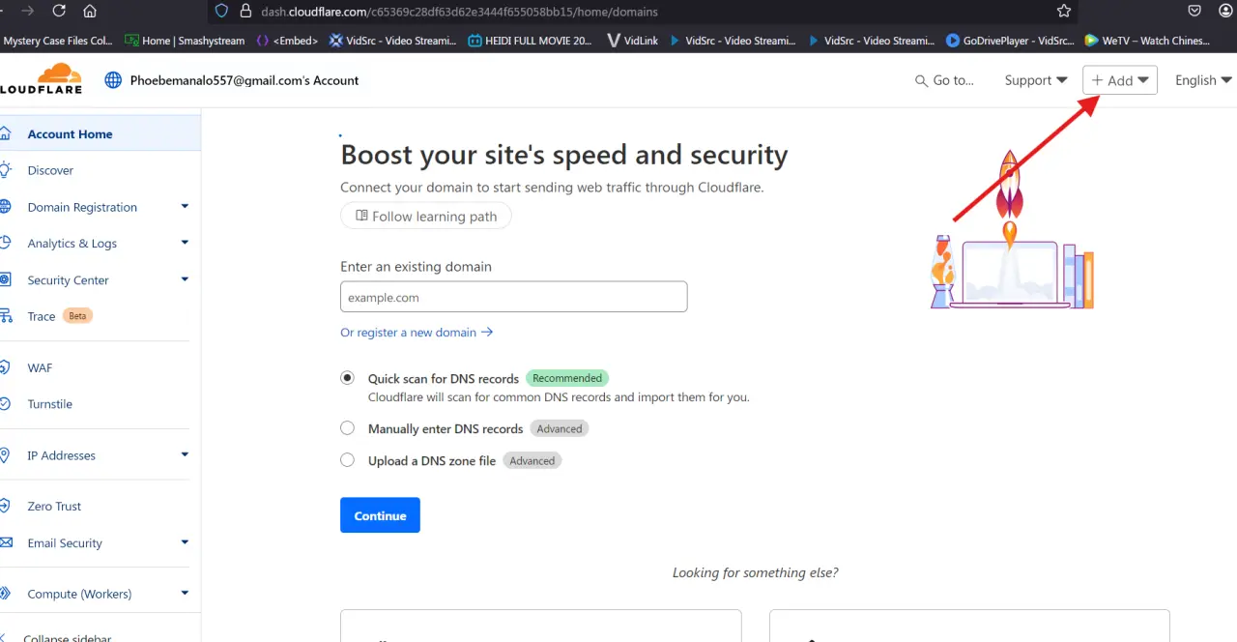Click the blue Continue button
The image size is (1237, 642).
point(380,515)
